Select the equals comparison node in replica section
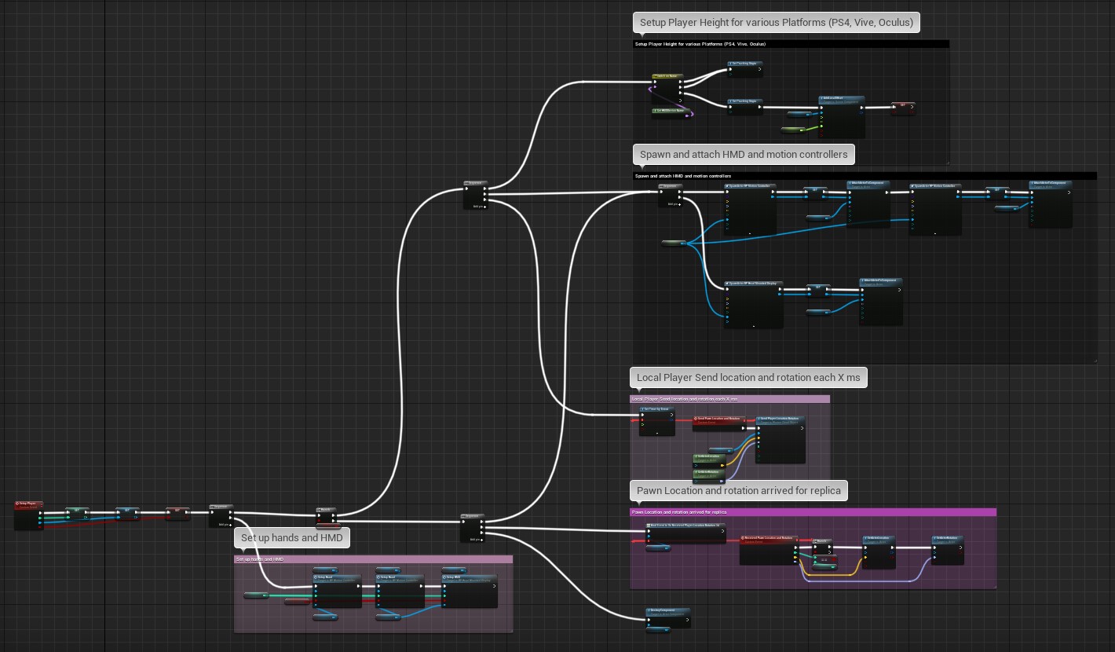The image size is (1115, 652). point(825,561)
